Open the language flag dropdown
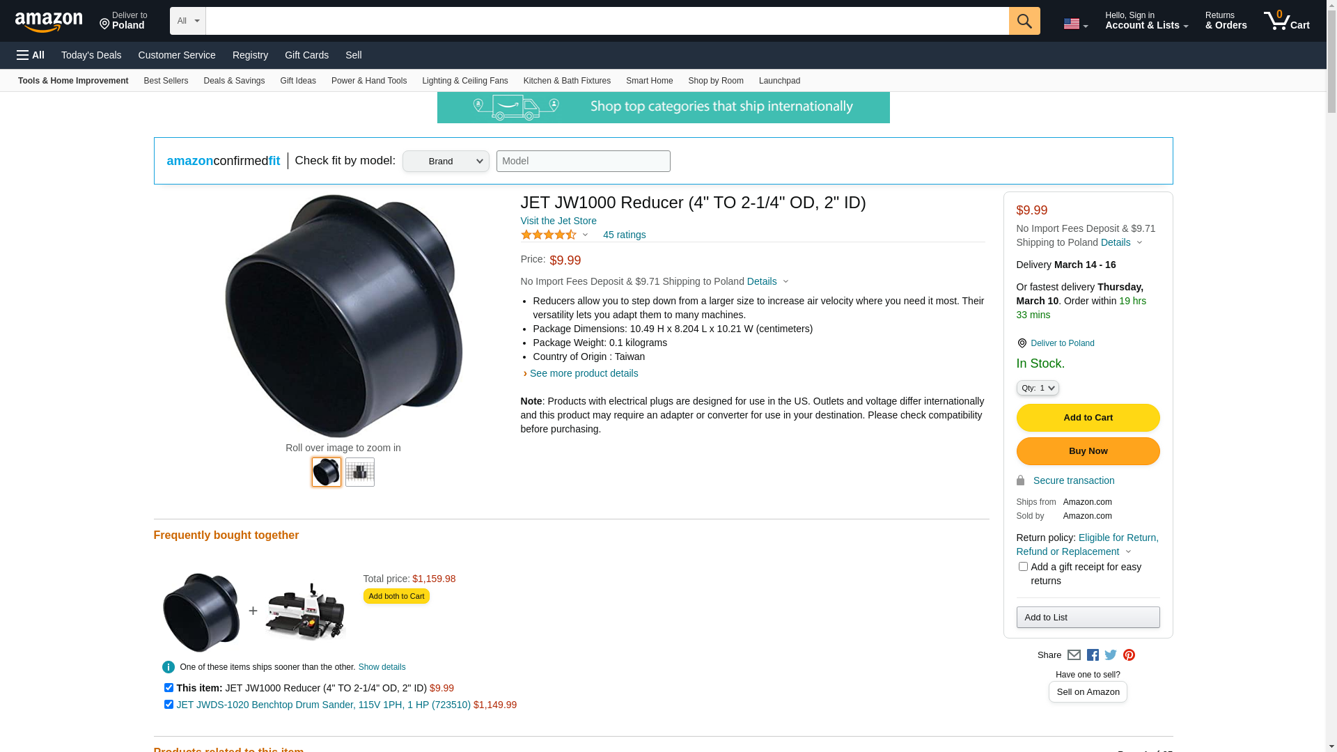This screenshot has height=752, width=1337. (1075, 24)
